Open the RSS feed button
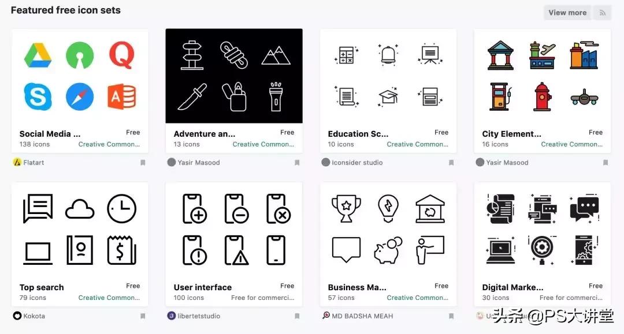This screenshot has width=624, height=334. point(603,13)
